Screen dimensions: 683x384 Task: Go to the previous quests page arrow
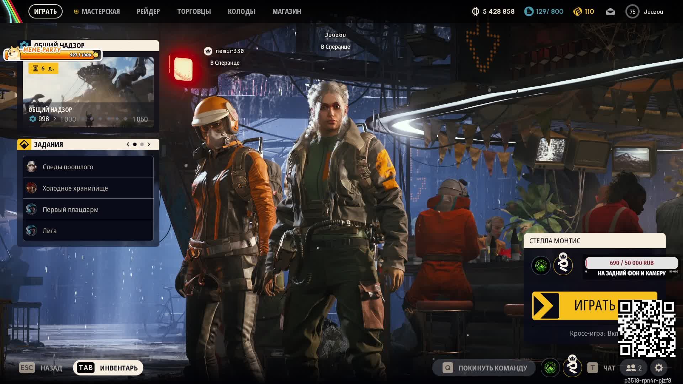pos(128,144)
